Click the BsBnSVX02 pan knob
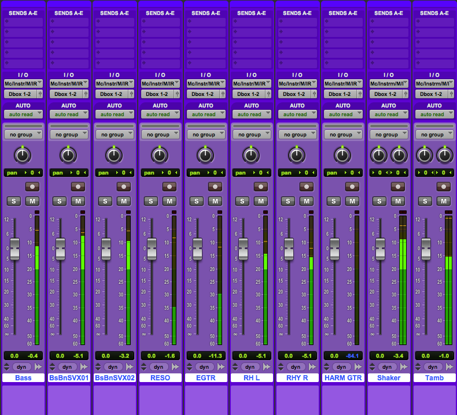Image resolution: width=457 pixels, height=415 pixels. (114, 155)
